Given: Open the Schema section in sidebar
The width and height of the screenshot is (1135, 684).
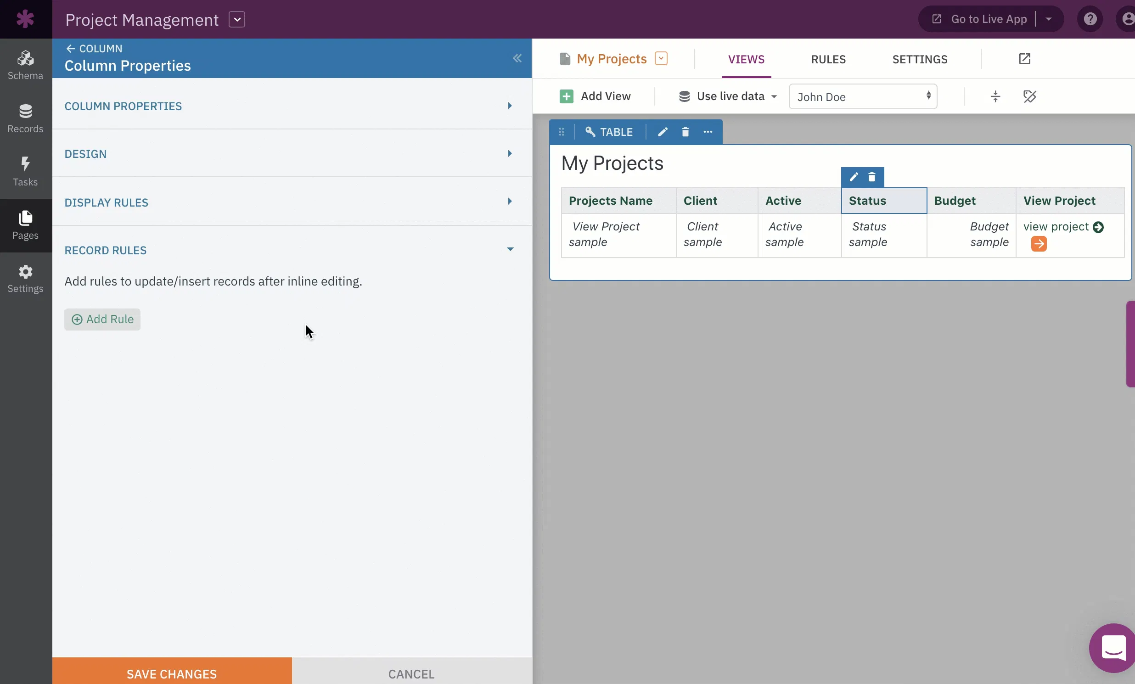Looking at the screenshot, I should pos(25,65).
